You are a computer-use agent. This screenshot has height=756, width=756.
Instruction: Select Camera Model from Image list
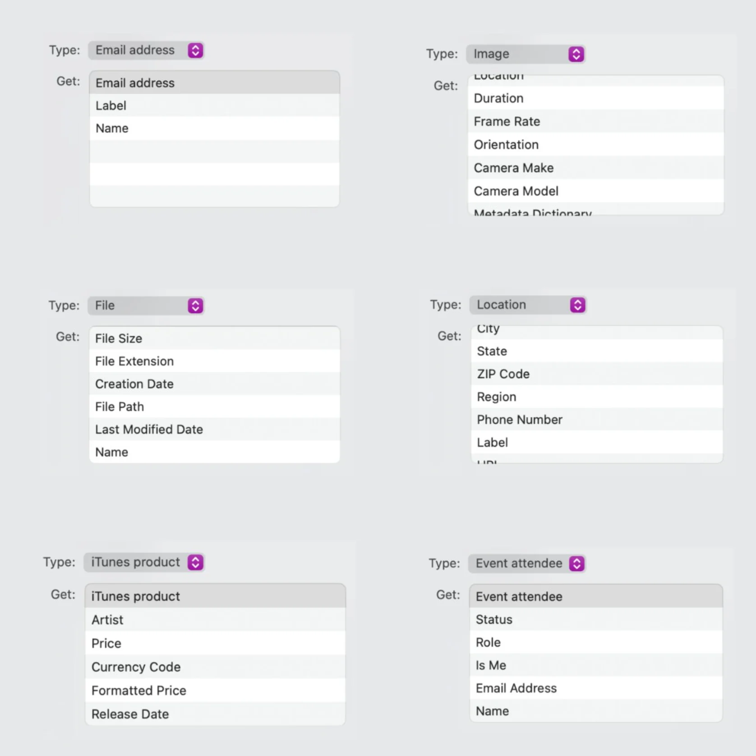(x=595, y=191)
